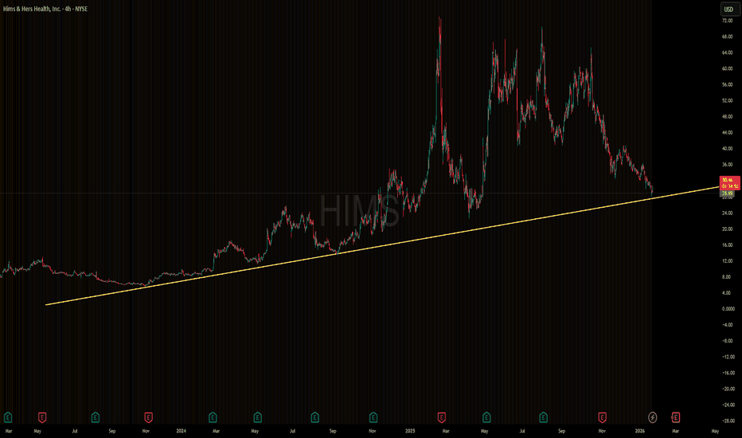The width and height of the screenshot is (742, 438).
Task: Open green earnings marker between Jul and Sep 2023
Action: coord(95,417)
